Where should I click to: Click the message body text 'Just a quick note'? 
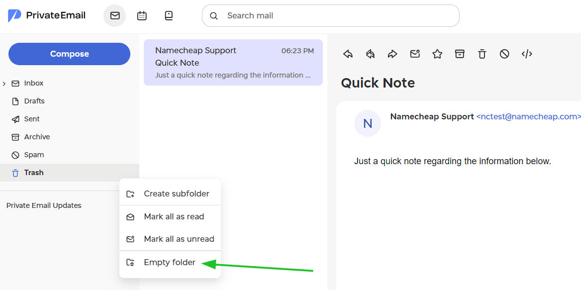(x=453, y=162)
